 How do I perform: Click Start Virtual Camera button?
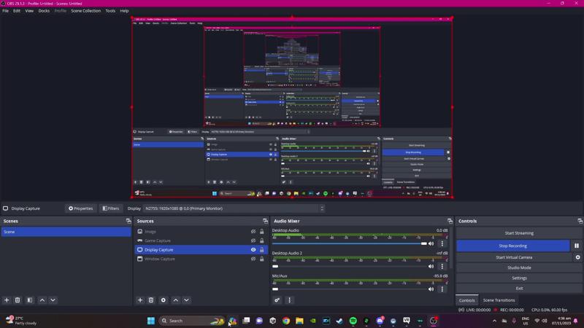tap(514, 257)
